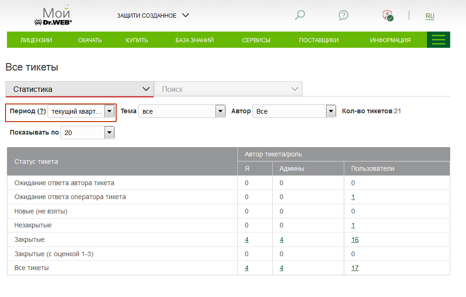Open the ИНФОРМАЦИЯ menu

coord(390,40)
